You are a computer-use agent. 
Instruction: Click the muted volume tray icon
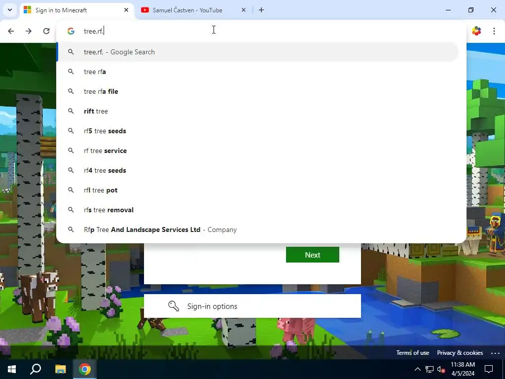coord(441,369)
